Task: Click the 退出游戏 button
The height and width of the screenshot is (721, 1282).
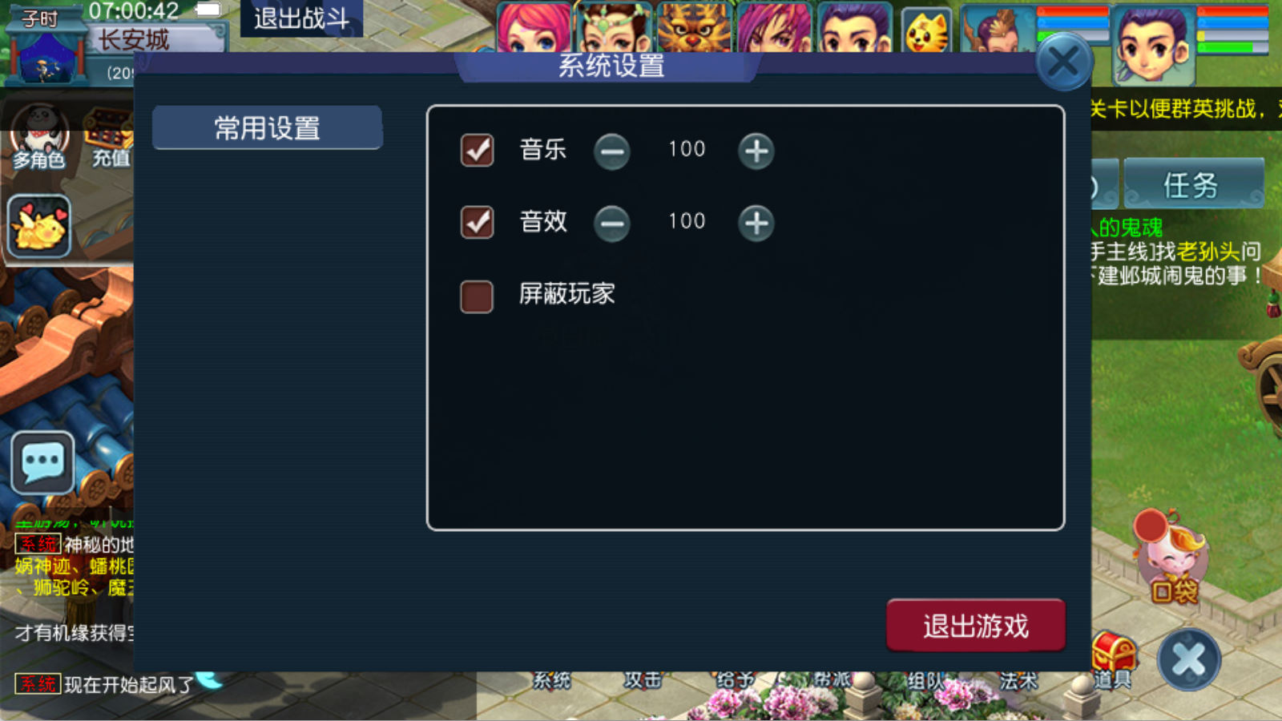Action: pos(976,626)
